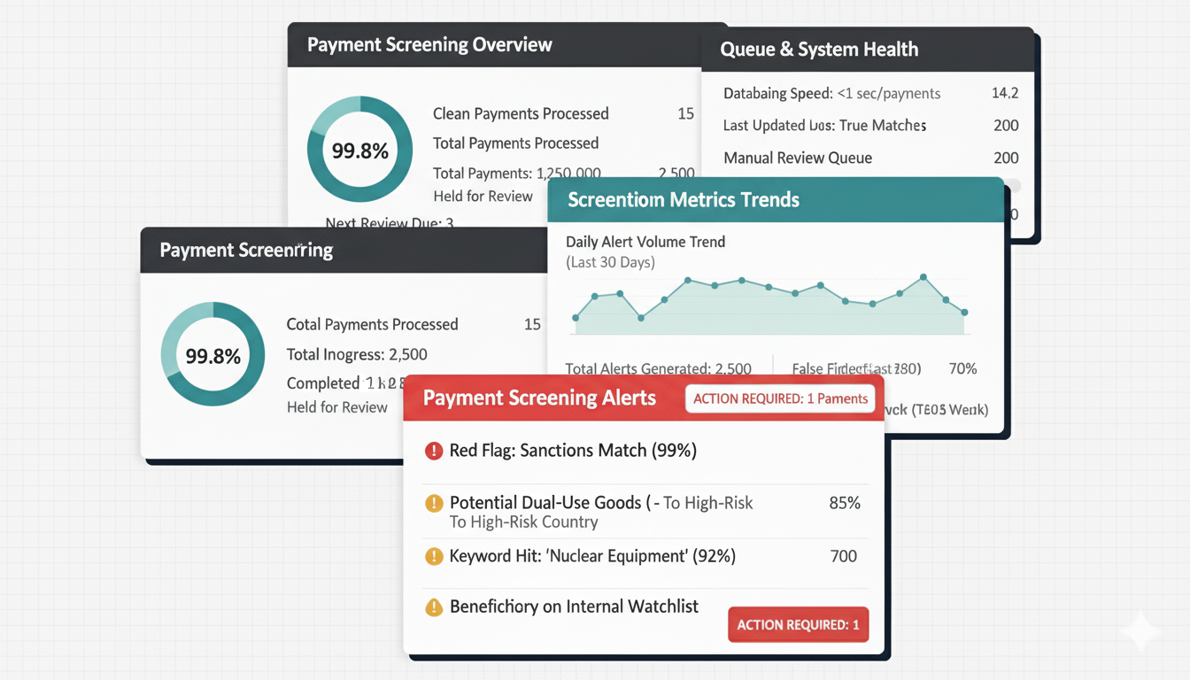Open the warning icon for Beneficiary on Internal Watchlist

433,607
